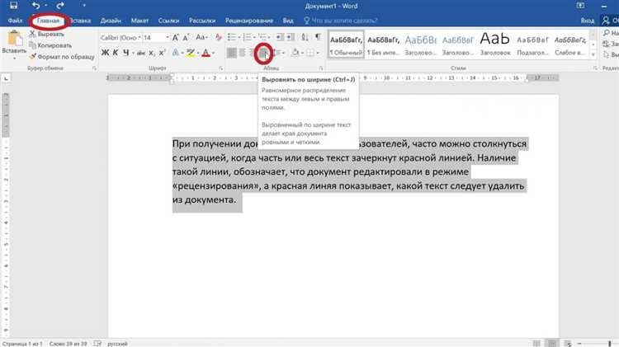Insert numbered list
619x347 pixels.
click(x=247, y=37)
